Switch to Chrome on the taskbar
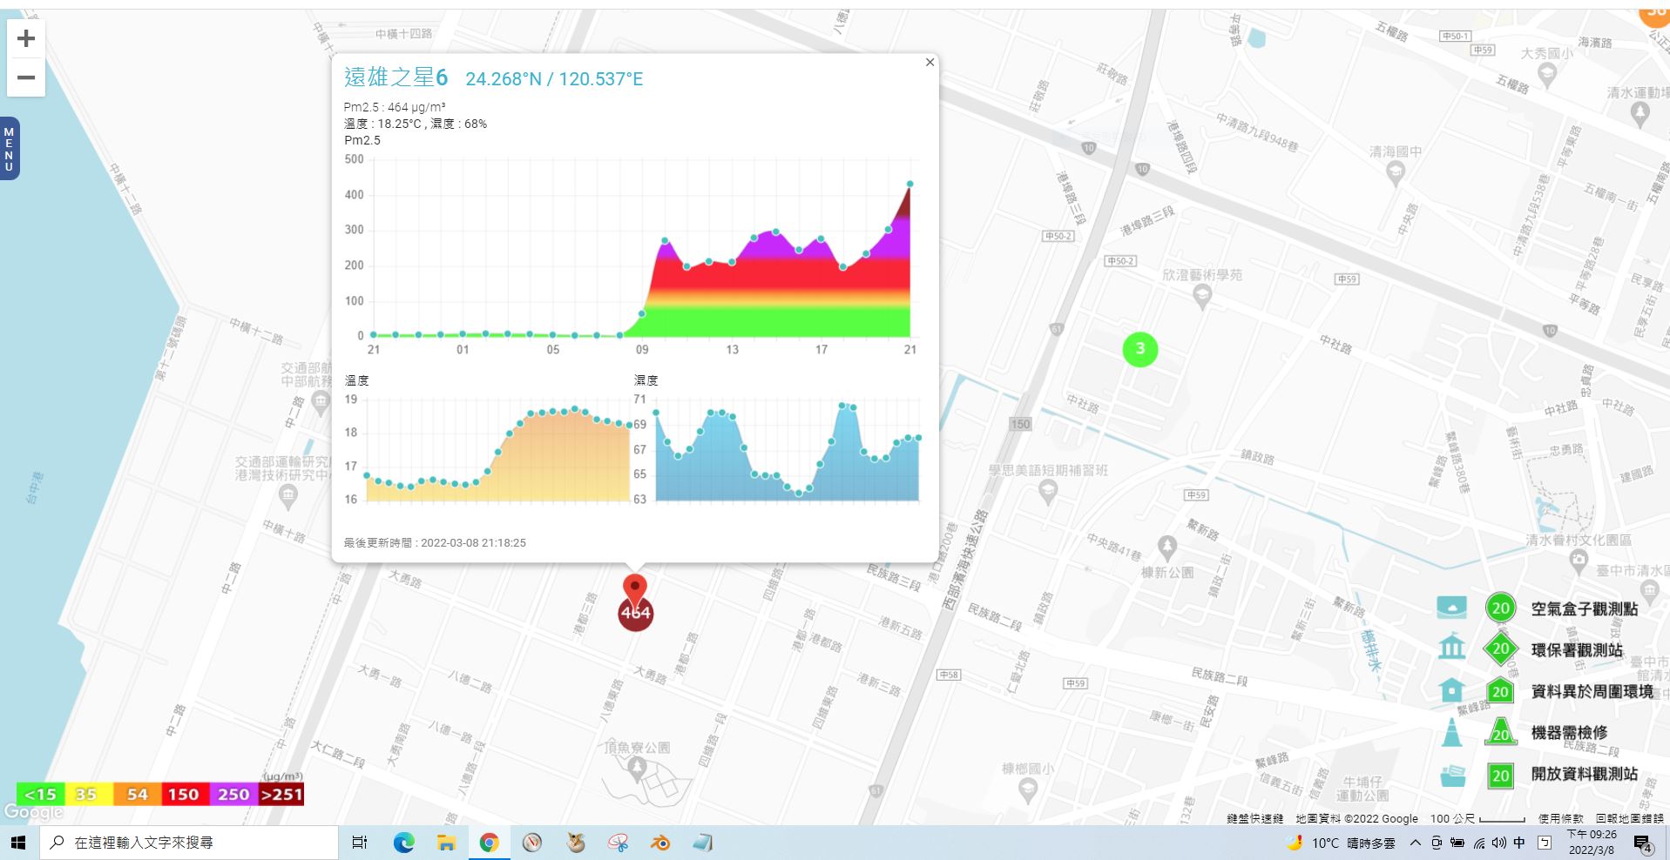1670x860 pixels. [489, 843]
